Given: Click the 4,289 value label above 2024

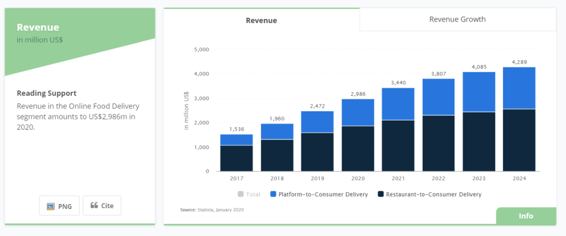Looking at the screenshot, I should (x=519, y=62).
